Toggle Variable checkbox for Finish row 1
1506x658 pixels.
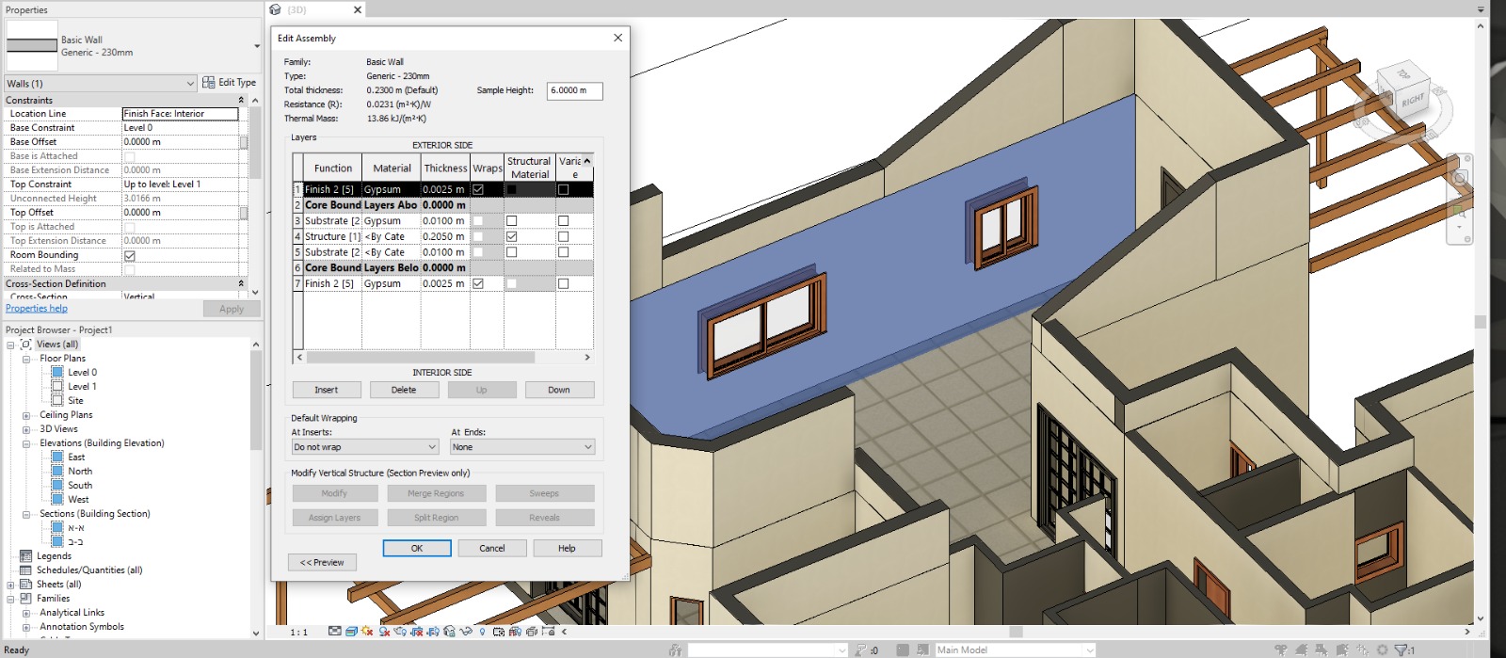click(x=563, y=189)
